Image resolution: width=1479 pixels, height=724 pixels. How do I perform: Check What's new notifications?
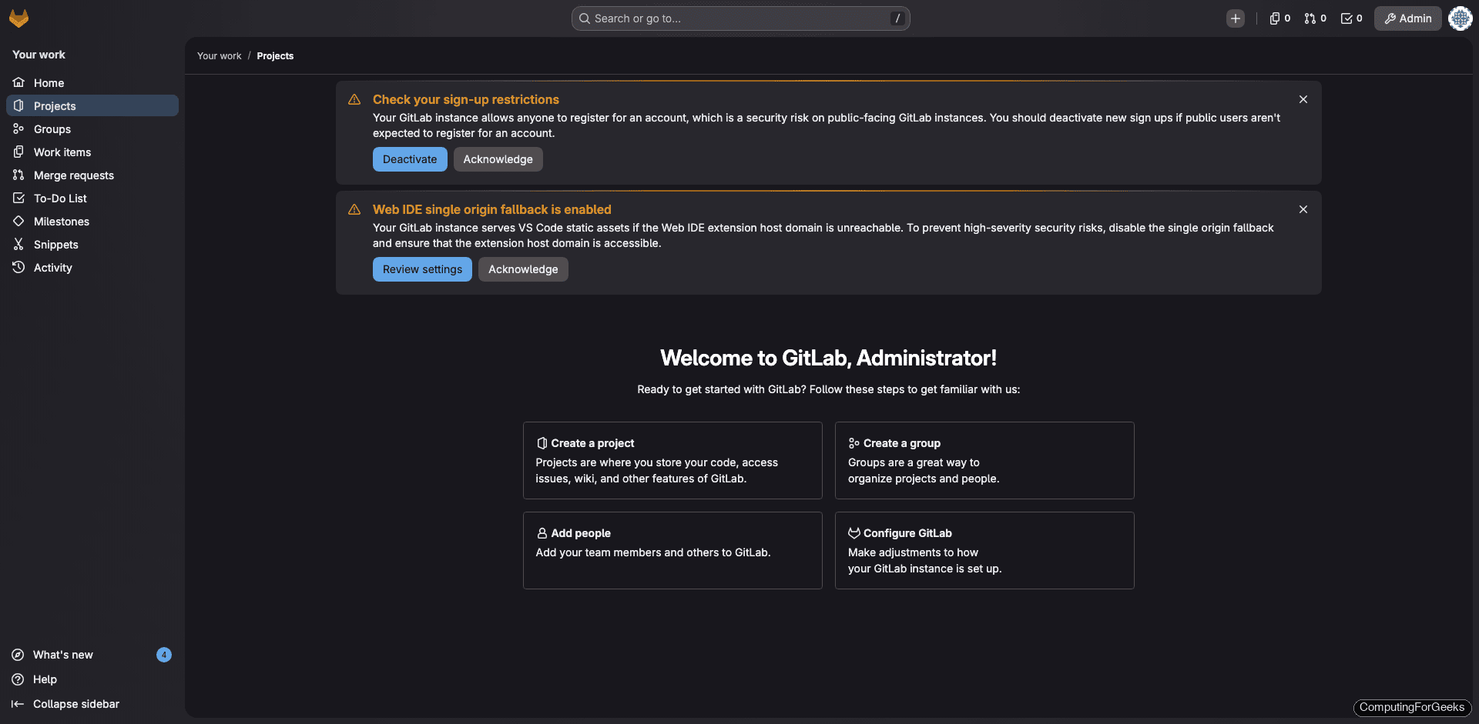point(62,654)
